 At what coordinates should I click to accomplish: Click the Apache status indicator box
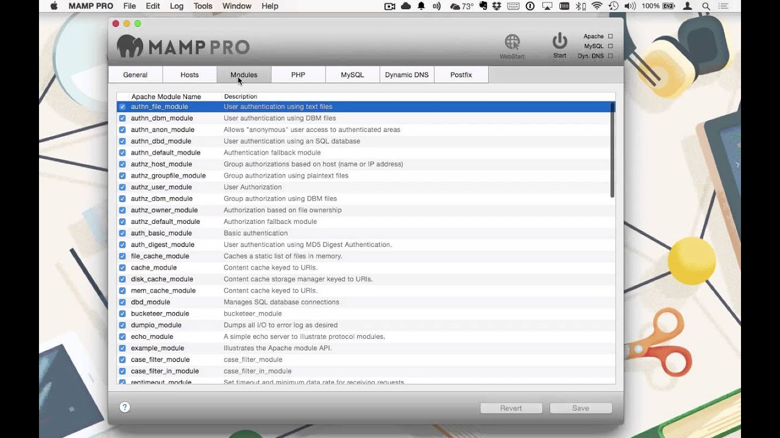[610, 36]
